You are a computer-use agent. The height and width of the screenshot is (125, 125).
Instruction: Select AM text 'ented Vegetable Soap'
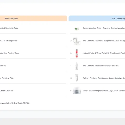[9, 28]
